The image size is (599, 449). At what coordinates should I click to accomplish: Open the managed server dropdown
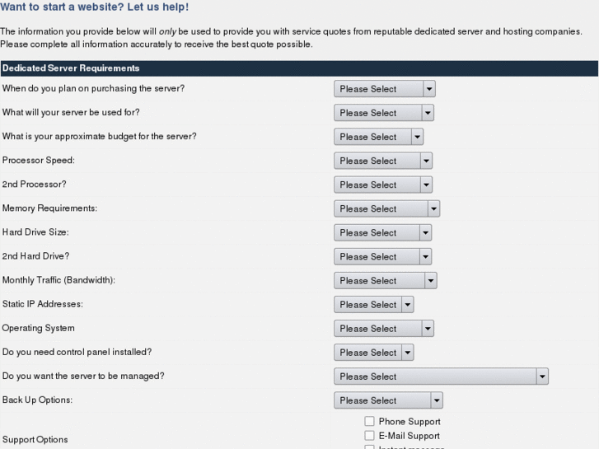point(441,377)
